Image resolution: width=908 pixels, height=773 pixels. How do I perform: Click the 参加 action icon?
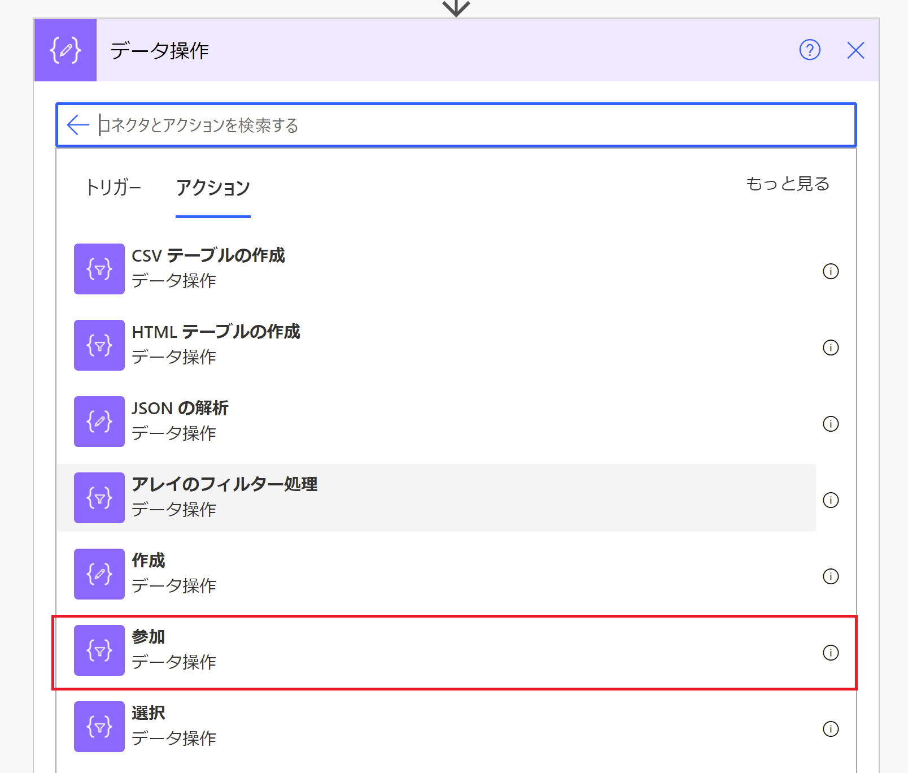pyautogui.click(x=99, y=650)
